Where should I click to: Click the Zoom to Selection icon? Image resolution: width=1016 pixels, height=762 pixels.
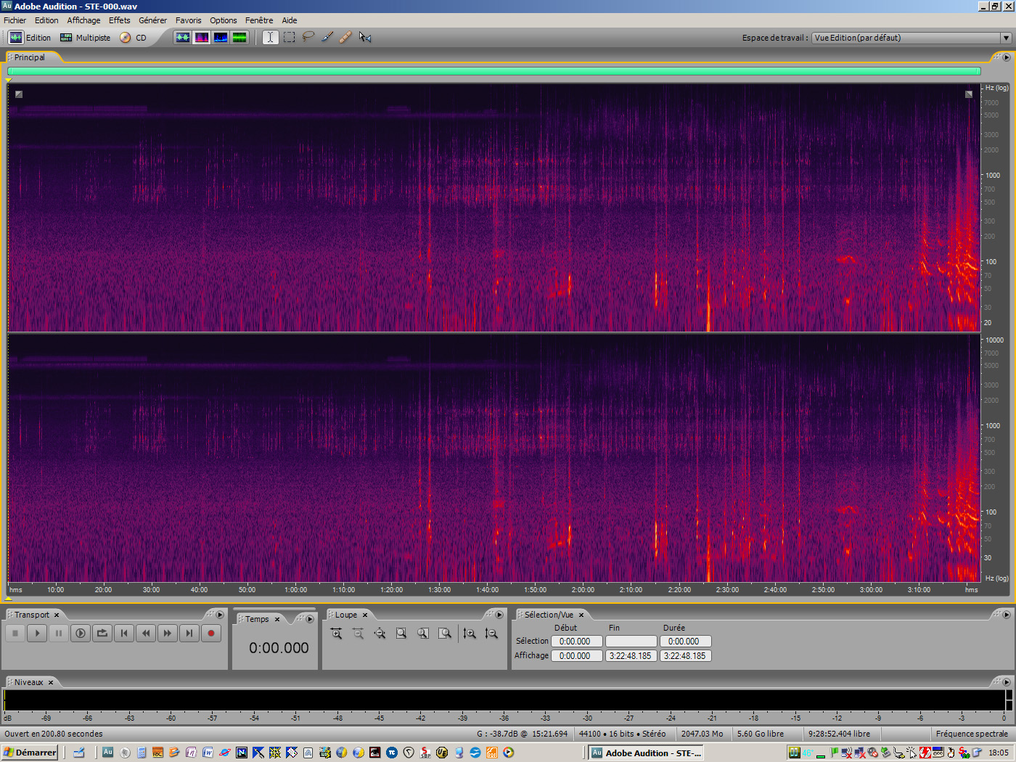[401, 633]
